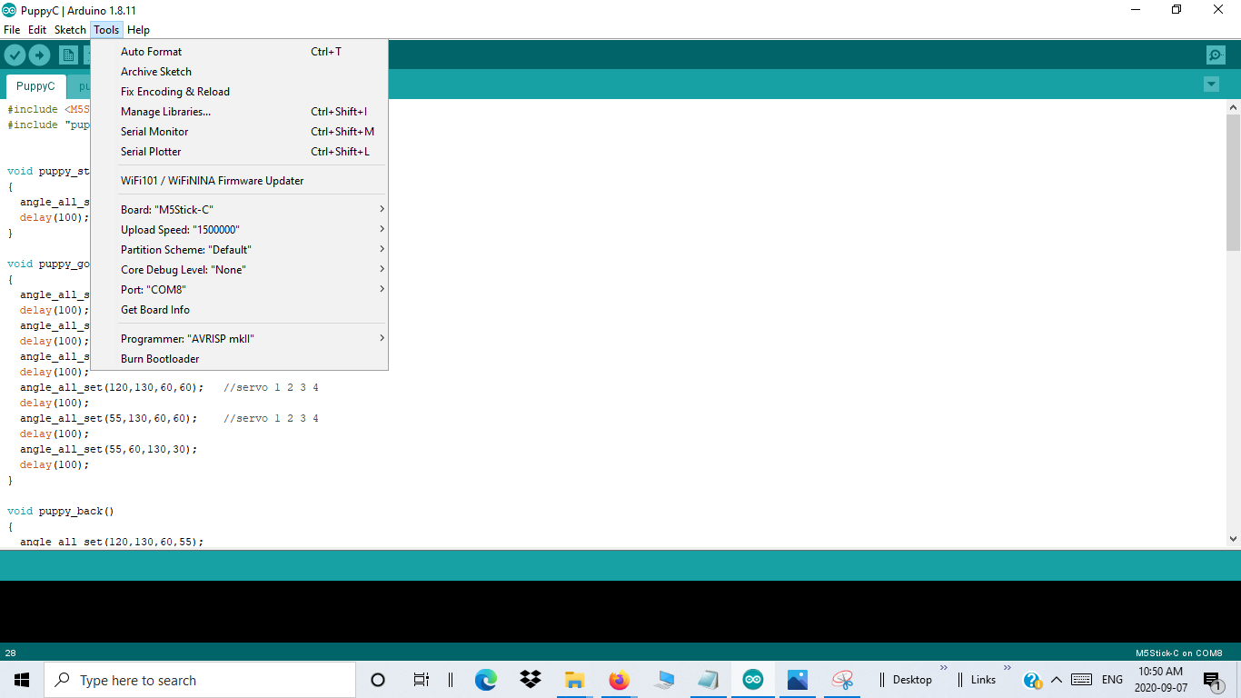
Task: Expand Board "M5Stick-C" submenu
Action: (x=240, y=210)
